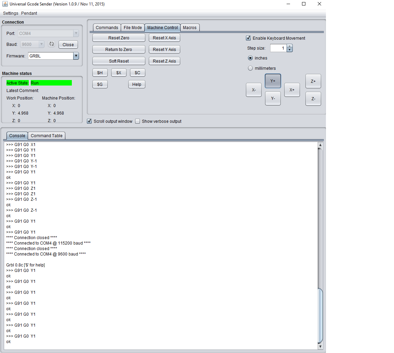This screenshot has width=394, height=353.
Task: Select the millimeters radio button
Action: click(250, 68)
